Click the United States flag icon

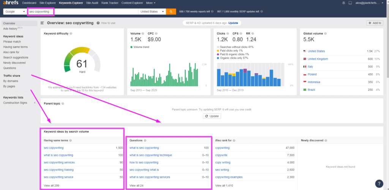[x=305, y=51]
